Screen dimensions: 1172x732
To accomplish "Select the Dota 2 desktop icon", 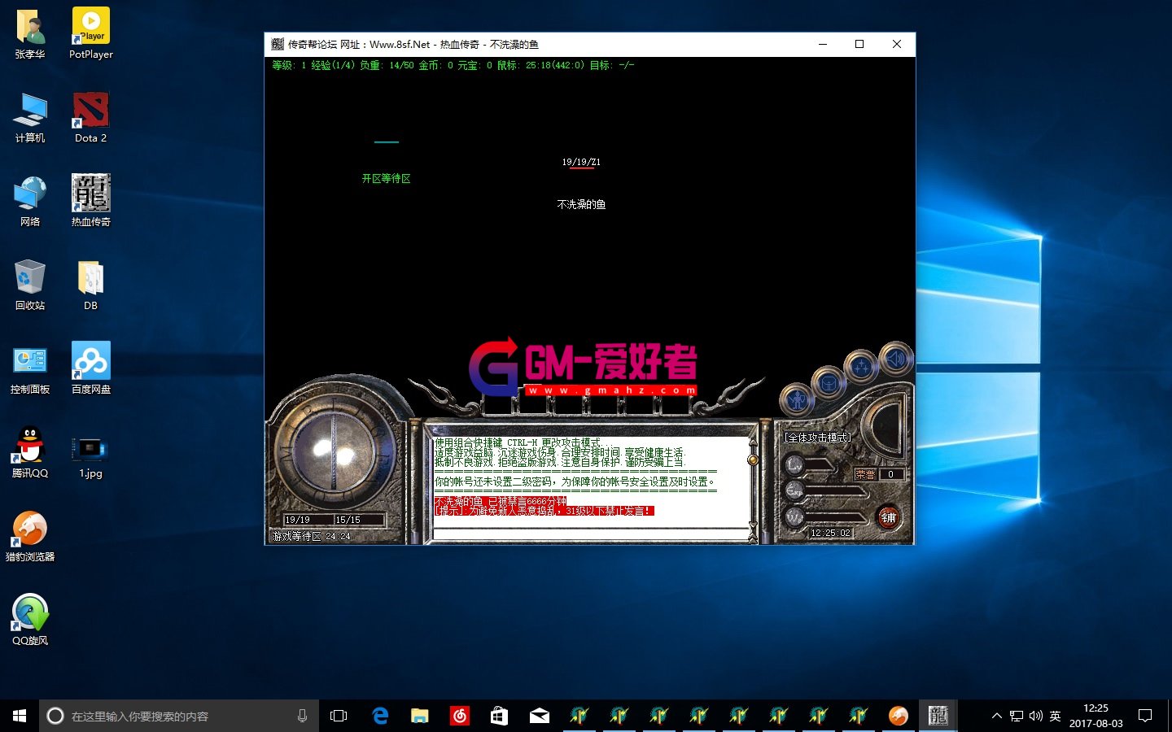I will 91,118.
